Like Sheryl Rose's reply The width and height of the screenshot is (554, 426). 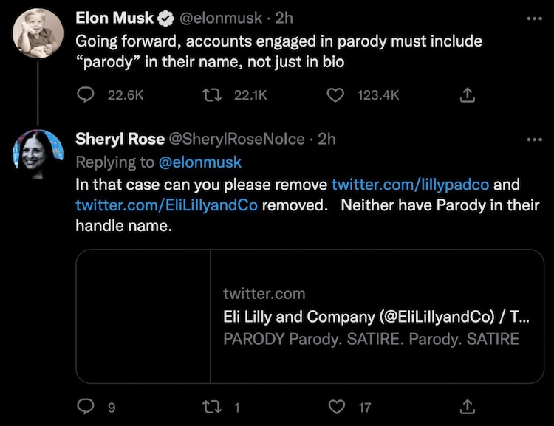pyautogui.click(x=336, y=406)
